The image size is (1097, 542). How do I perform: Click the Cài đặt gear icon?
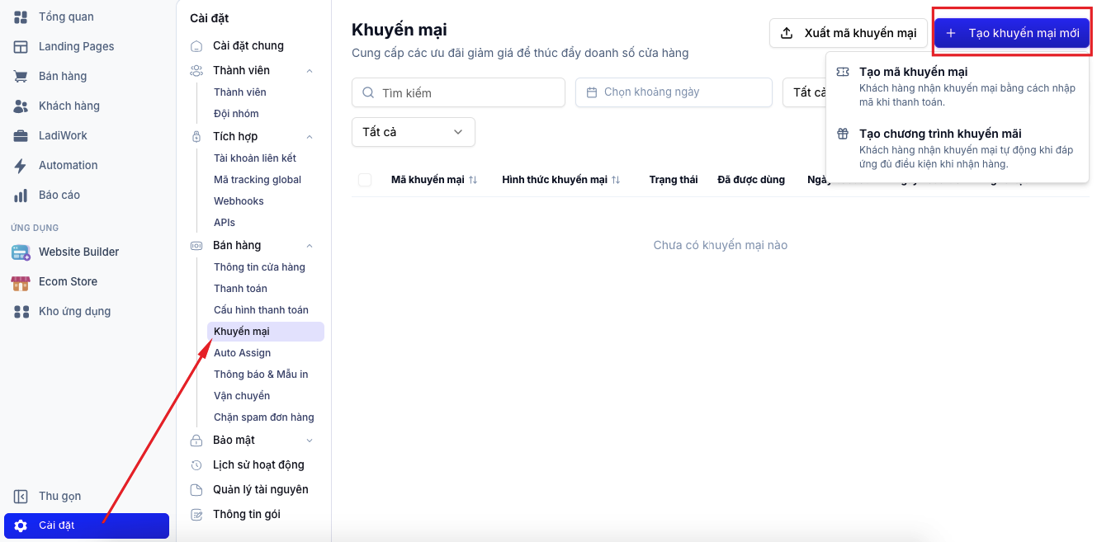pyautogui.click(x=21, y=526)
